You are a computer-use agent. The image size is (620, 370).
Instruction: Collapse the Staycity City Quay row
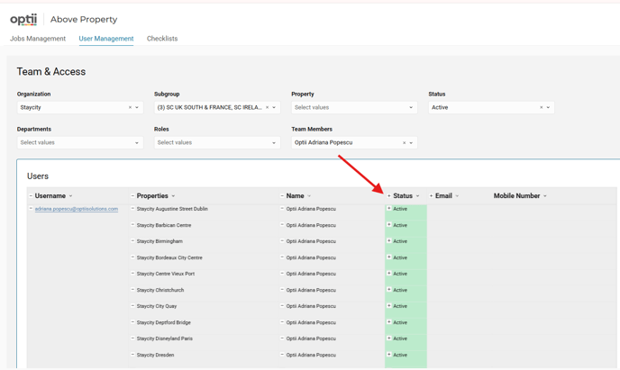click(x=132, y=306)
